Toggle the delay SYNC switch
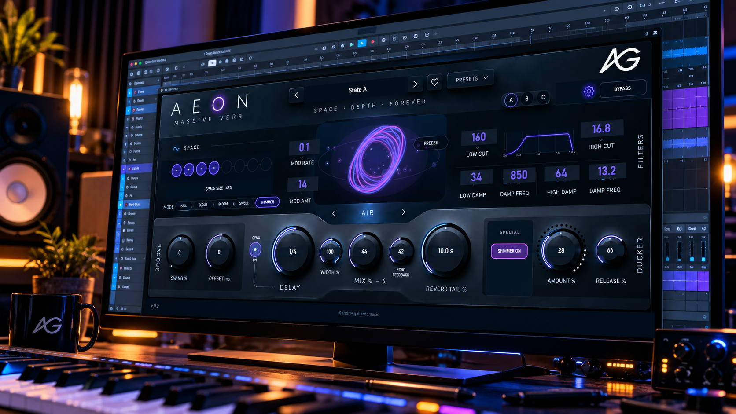Screen dimensions: 736x414 (x=255, y=250)
